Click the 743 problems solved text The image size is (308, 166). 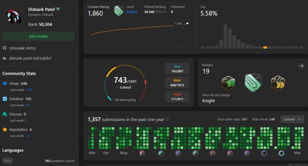pyautogui.click(x=60, y=161)
